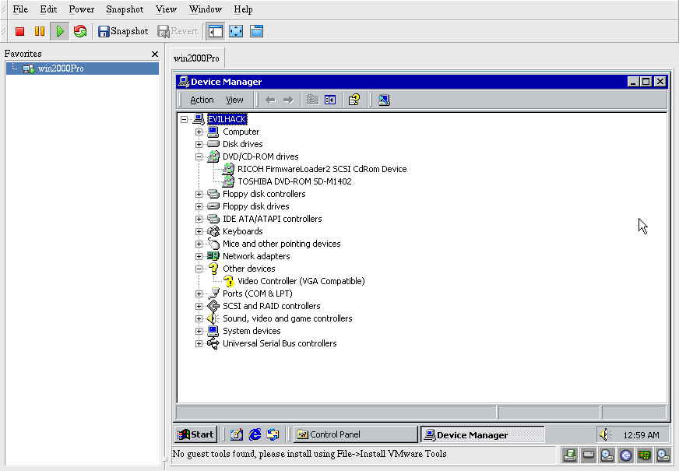Toggle the console tree pane icon
Image resolution: width=679 pixels, height=471 pixels.
point(330,100)
